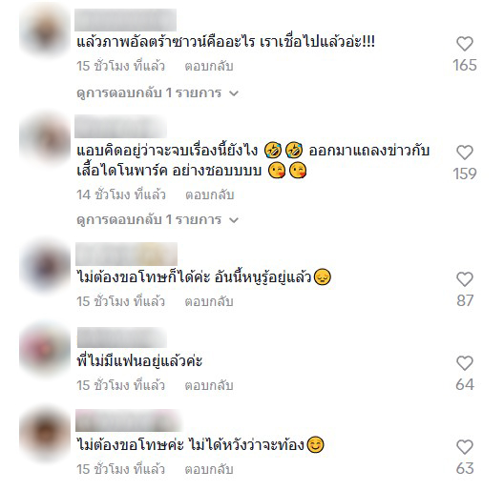
Task: Reply to the first comment via ตอบกลับ
Action: click(x=209, y=67)
